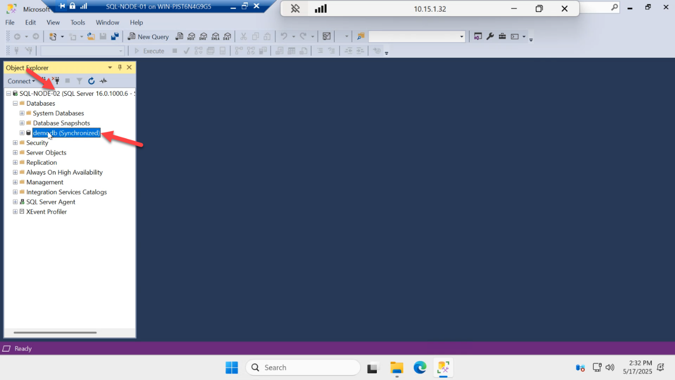This screenshot has height=380, width=675.
Task: Open the File menu
Action: (10, 22)
